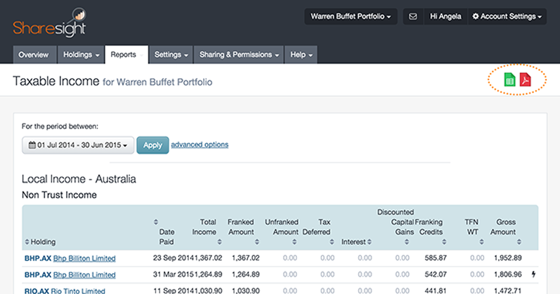Viewport: 560px width, 294px height.
Task: Open the period date range selector
Action: [77, 145]
